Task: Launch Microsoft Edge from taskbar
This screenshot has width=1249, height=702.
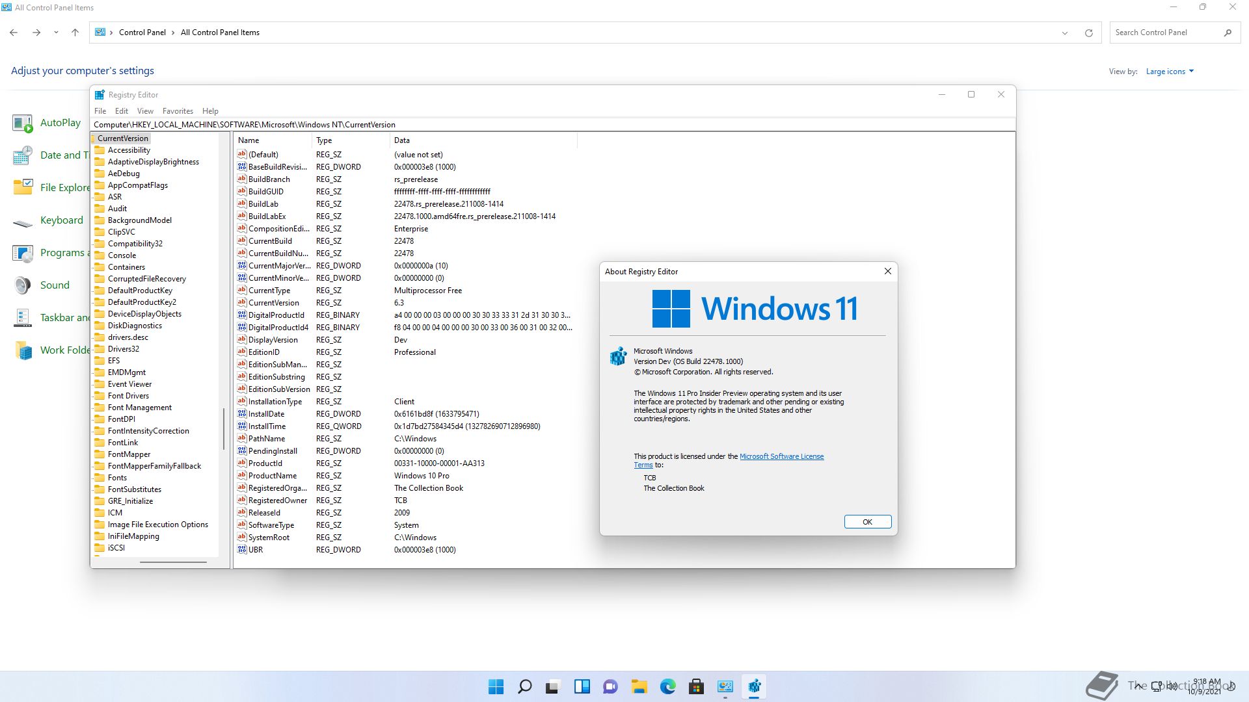Action: pos(667,686)
